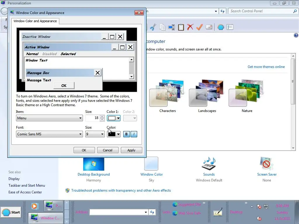The image size is (299, 224).
Task: Click the search magnifier in Control Panel box
Action: tap(295, 11)
